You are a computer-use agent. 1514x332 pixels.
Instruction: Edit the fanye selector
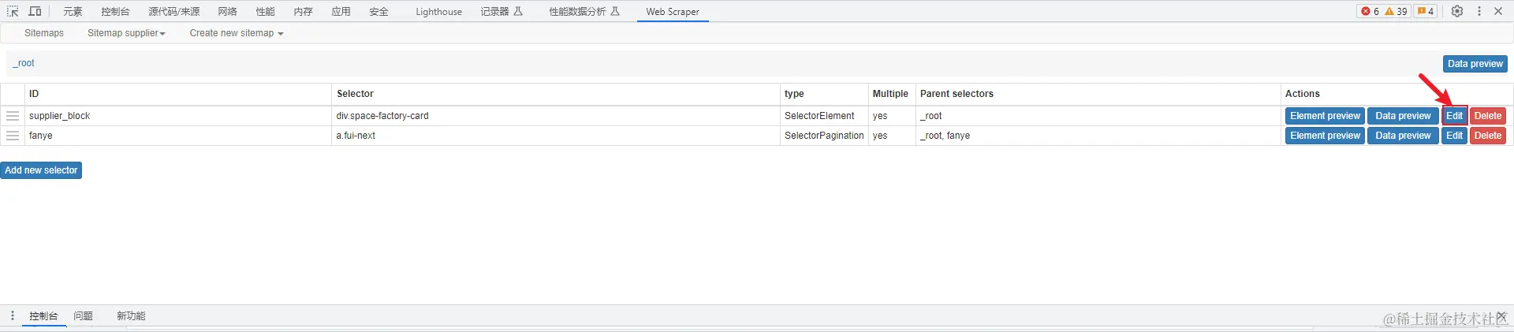(x=1455, y=136)
